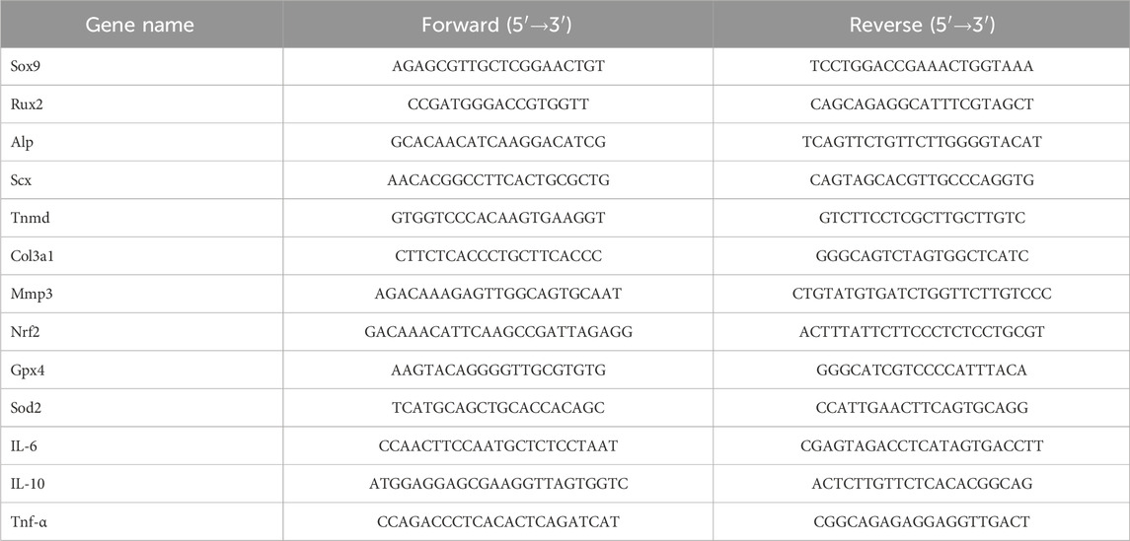This screenshot has width=1130, height=541.
Task: Click the Sod2 reverse primer sequence
Action: (x=922, y=408)
